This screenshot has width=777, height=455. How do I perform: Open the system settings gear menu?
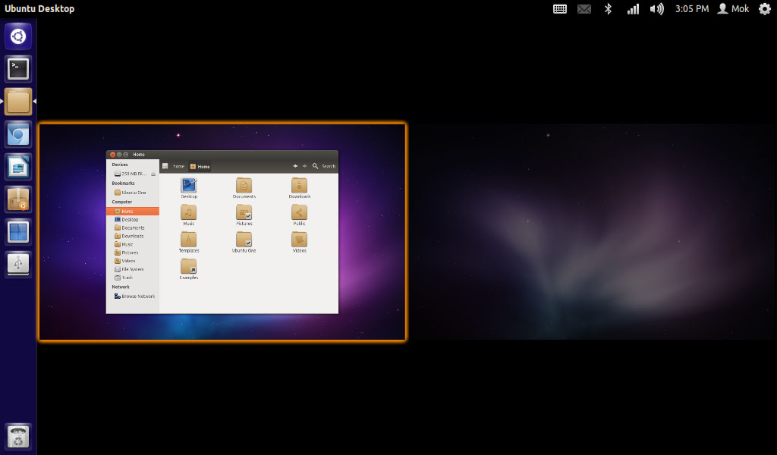(765, 8)
